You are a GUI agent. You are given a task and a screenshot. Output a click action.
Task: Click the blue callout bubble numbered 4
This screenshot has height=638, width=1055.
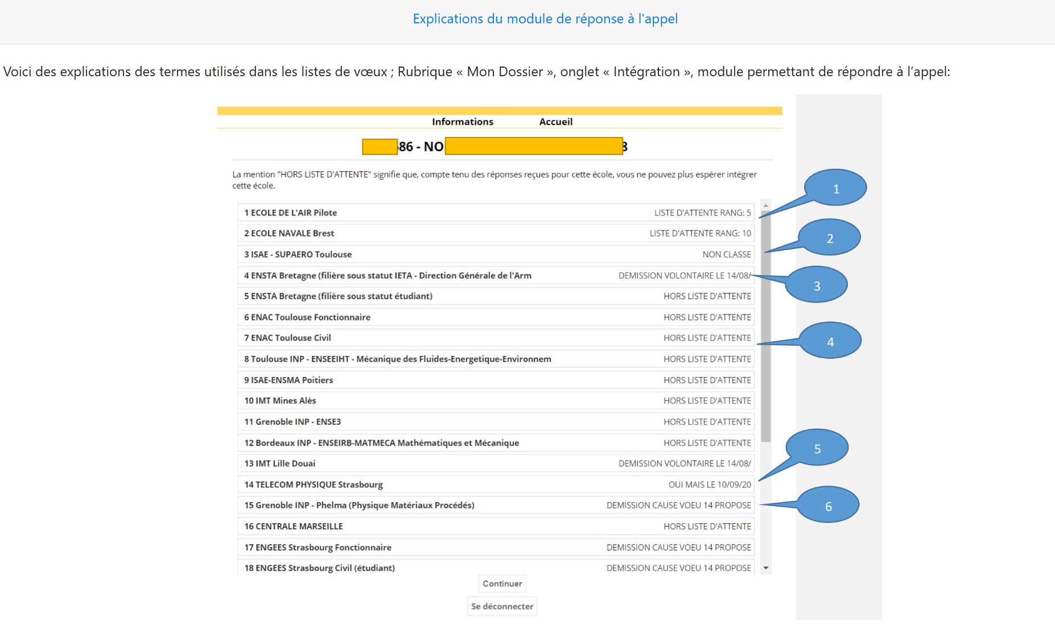click(x=830, y=341)
